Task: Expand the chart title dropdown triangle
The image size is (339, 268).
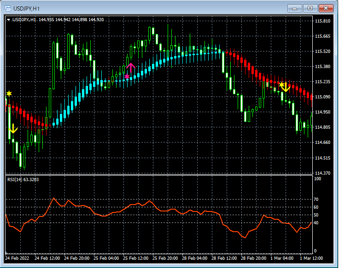Action: click(8, 20)
